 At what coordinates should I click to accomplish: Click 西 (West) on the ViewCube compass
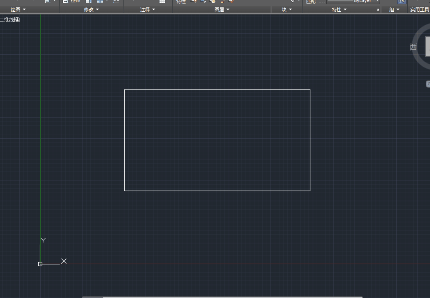(x=413, y=47)
